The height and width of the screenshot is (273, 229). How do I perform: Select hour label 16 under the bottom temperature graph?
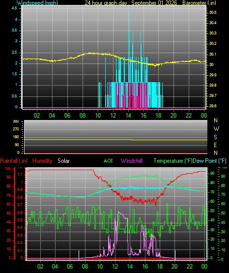coord(145,267)
